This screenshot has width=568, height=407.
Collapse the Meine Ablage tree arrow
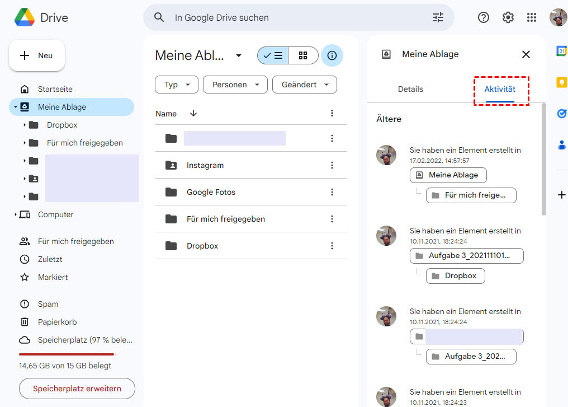tap(15, 107)
